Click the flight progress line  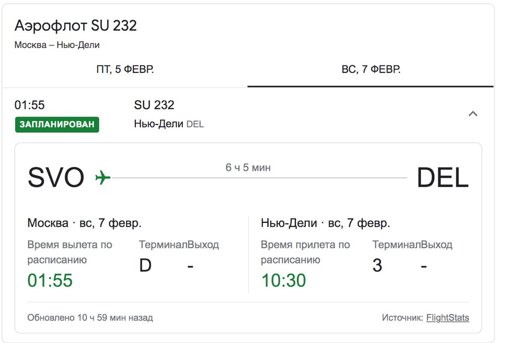point(259,178)
